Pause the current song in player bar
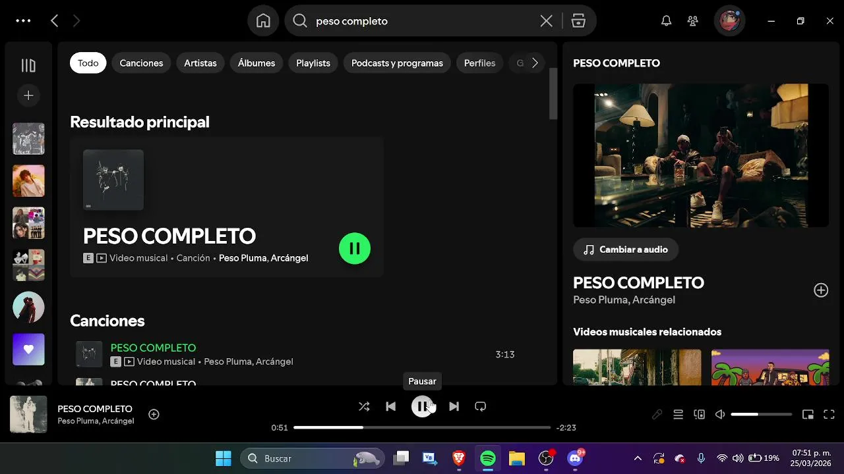Image resolution: width=844 pixels, height=474 pixels. [x=422, y=406]
